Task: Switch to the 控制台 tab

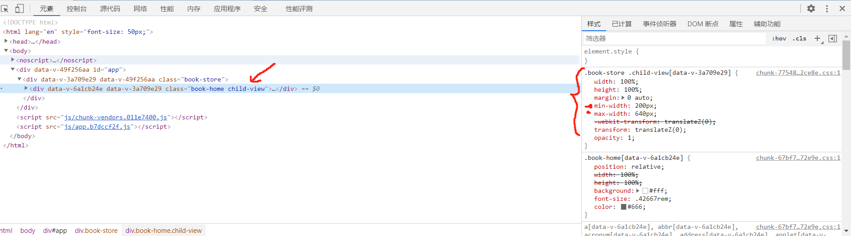Action: (77, 9)
